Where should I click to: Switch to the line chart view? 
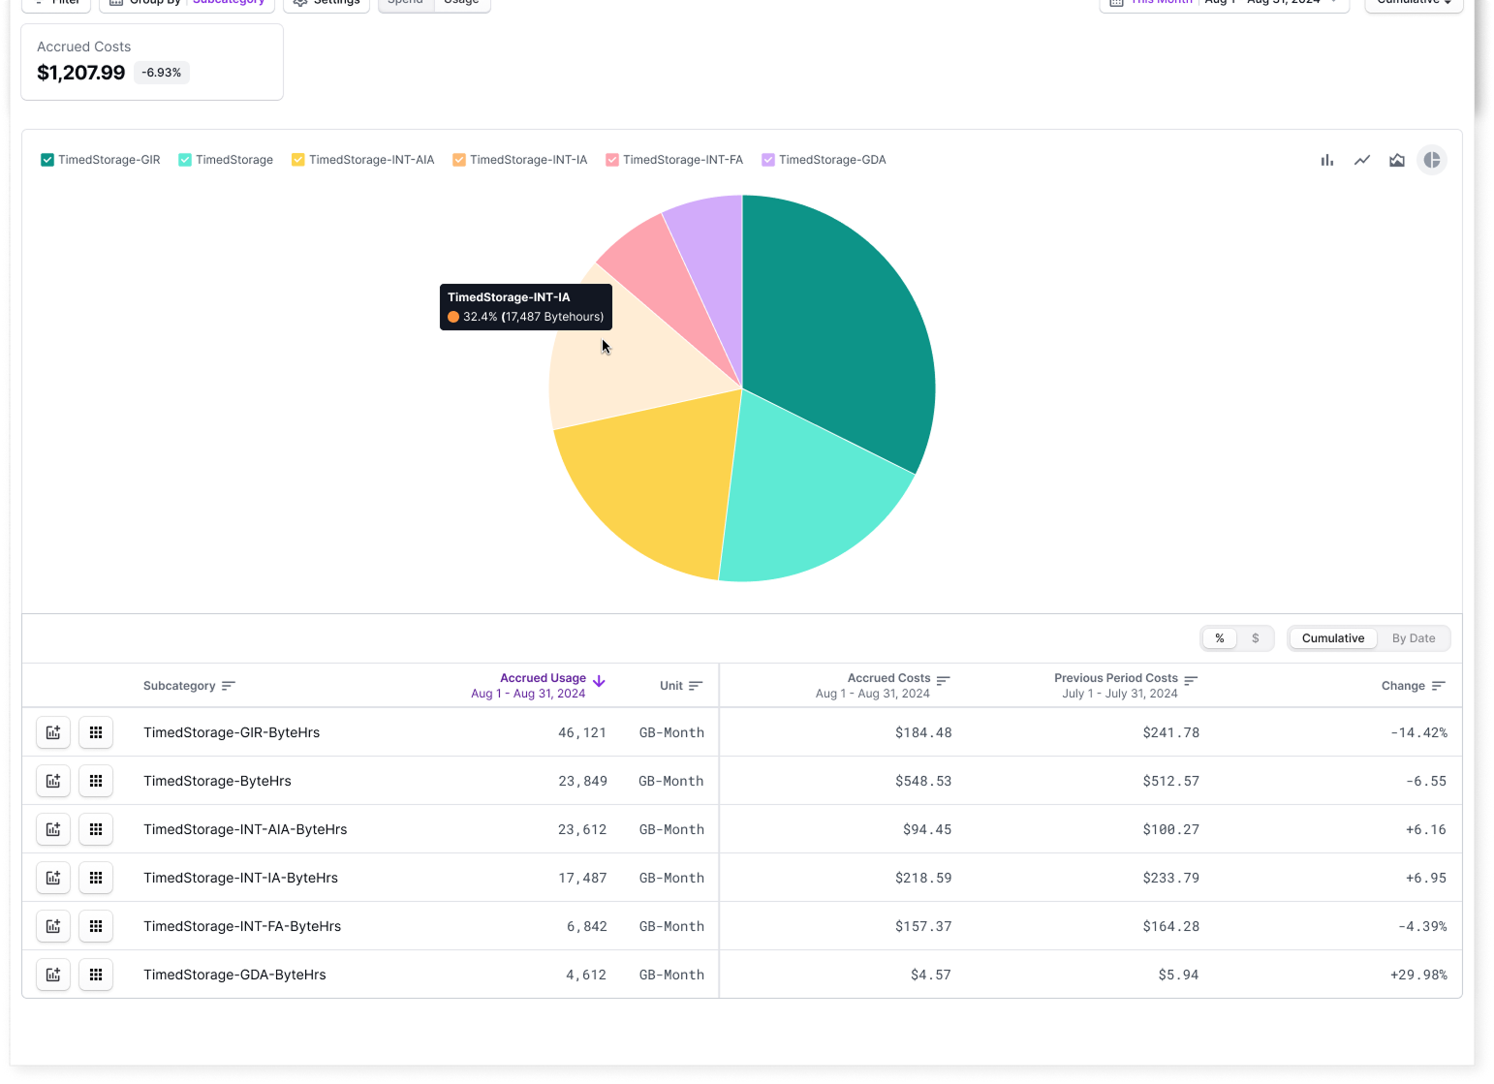coord(1361,160)
